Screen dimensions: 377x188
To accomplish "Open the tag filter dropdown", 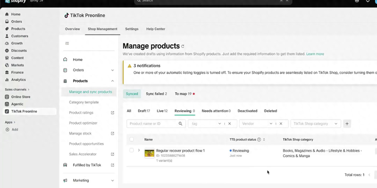I will 220,124.
